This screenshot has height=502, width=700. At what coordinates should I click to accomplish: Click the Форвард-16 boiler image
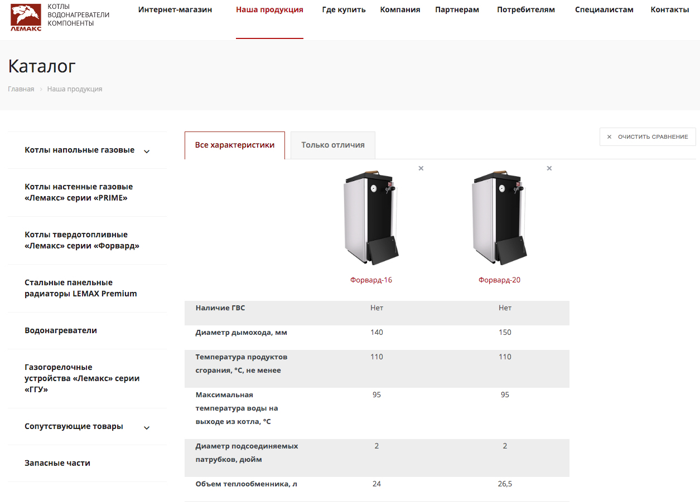coord(372,218)
